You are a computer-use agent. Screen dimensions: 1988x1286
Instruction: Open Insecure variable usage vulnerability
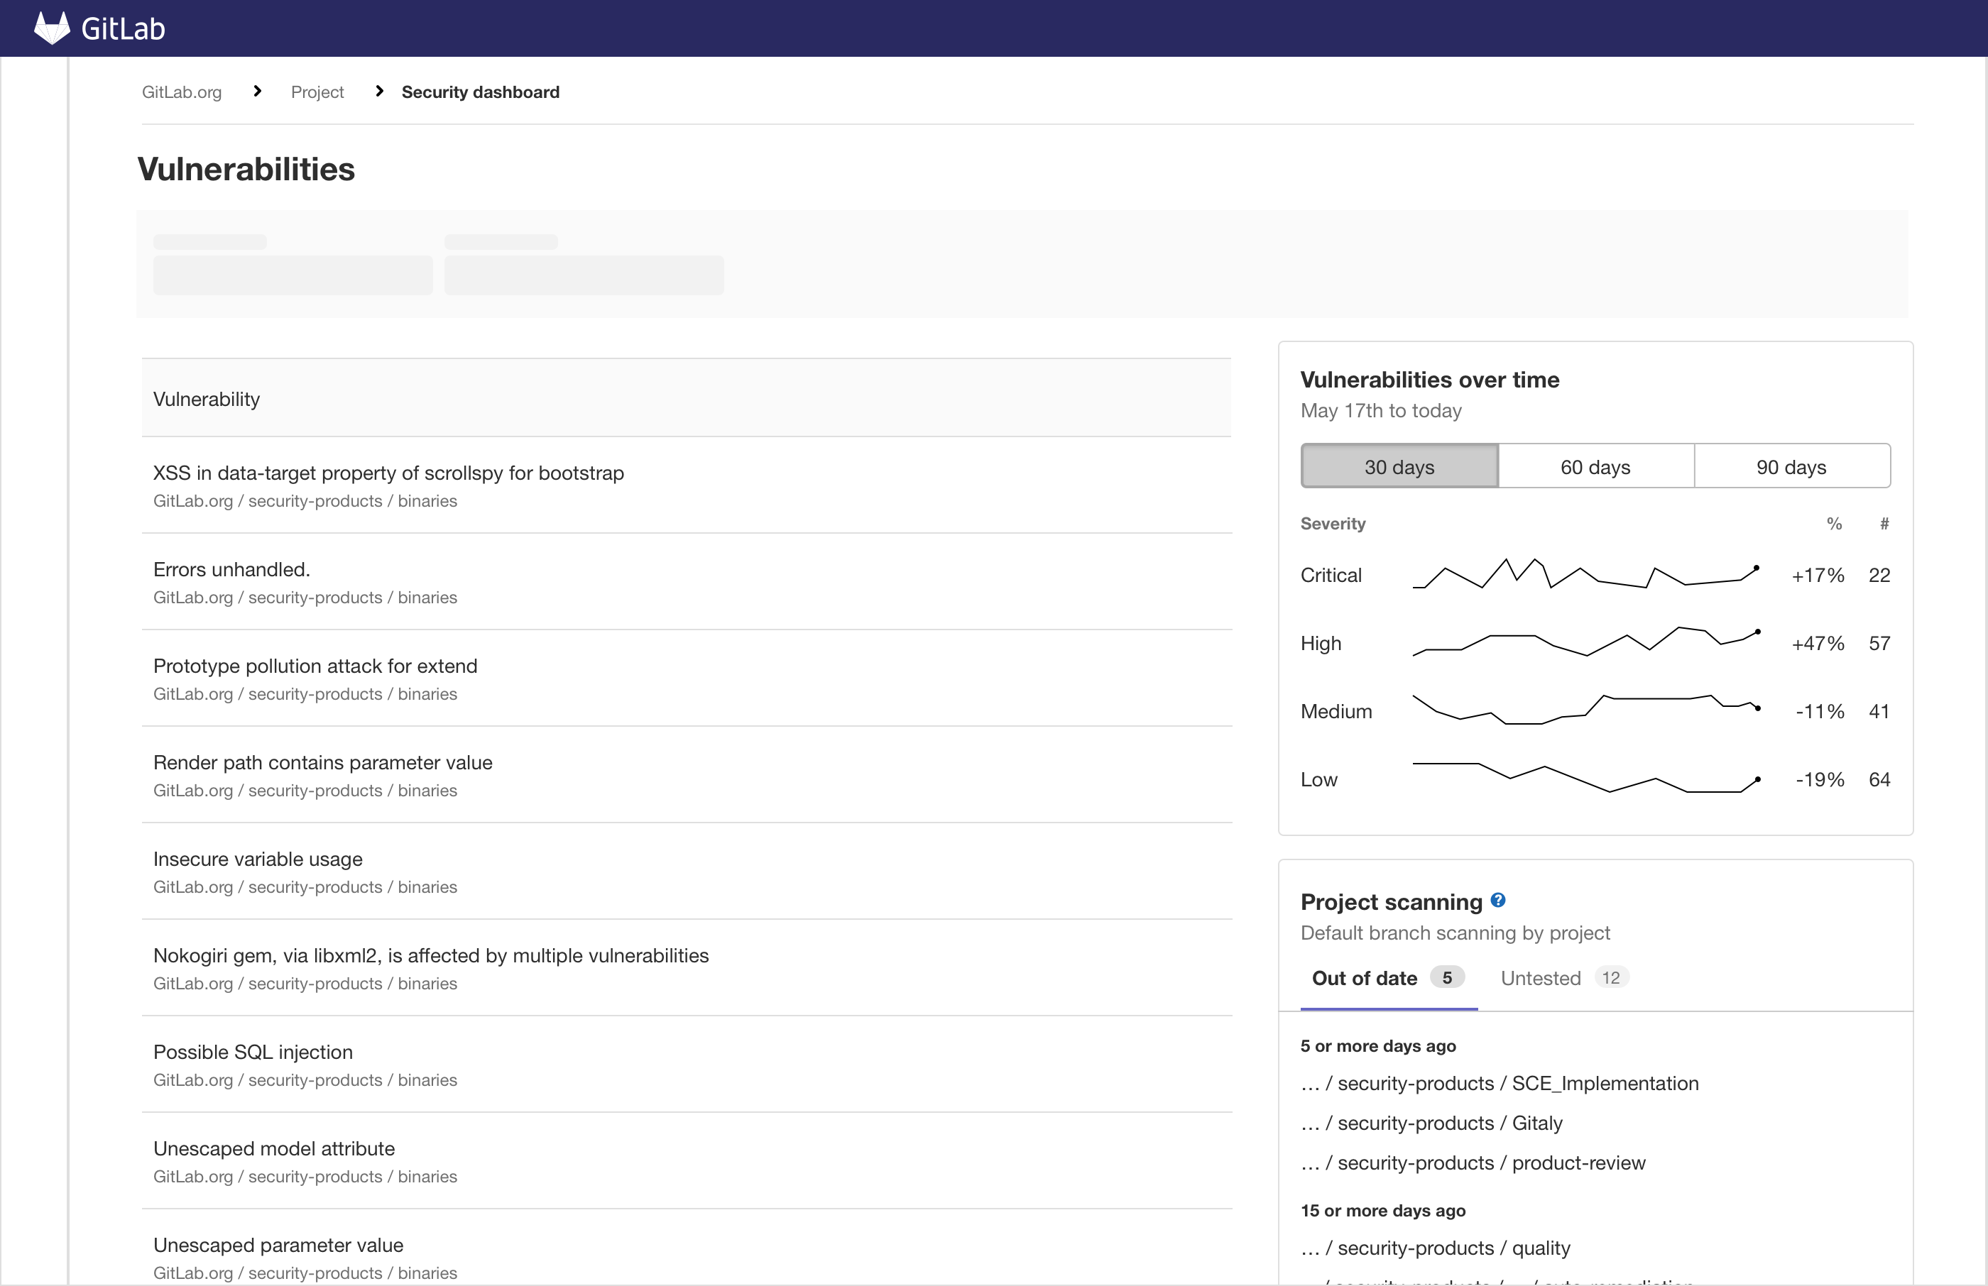[x=257, y=859]
